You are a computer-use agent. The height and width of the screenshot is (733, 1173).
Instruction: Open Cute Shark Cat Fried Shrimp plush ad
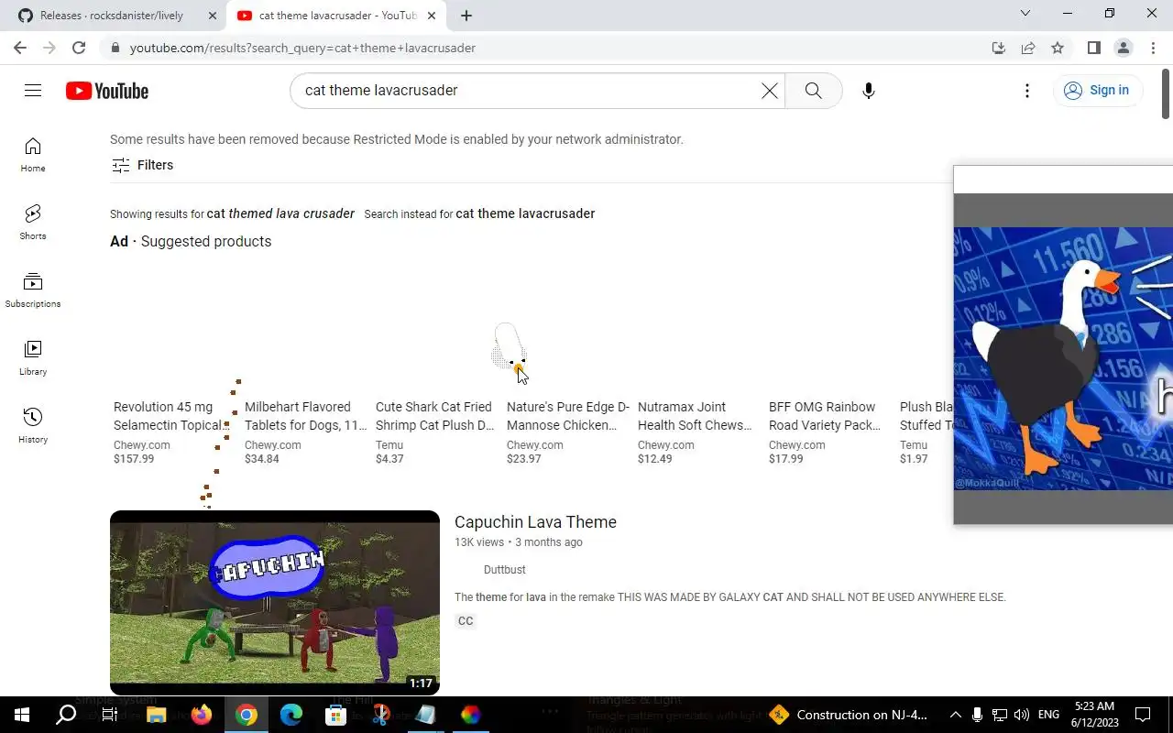[435, 416]
